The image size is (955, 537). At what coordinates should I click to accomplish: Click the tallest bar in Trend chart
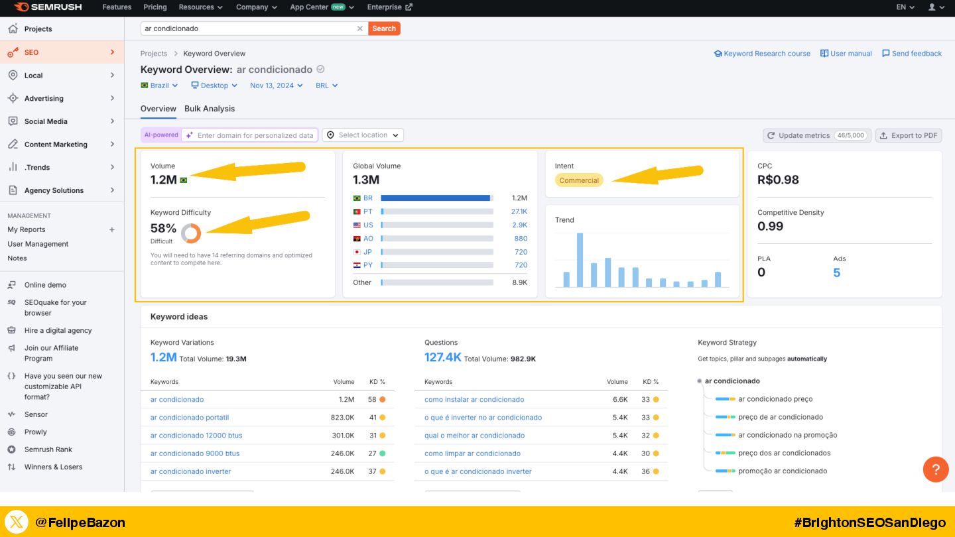(580, 259)
